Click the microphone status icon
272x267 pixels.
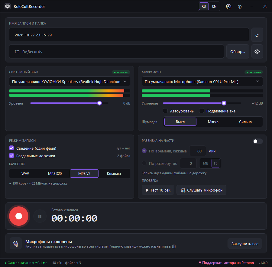[x=16, y=244]
